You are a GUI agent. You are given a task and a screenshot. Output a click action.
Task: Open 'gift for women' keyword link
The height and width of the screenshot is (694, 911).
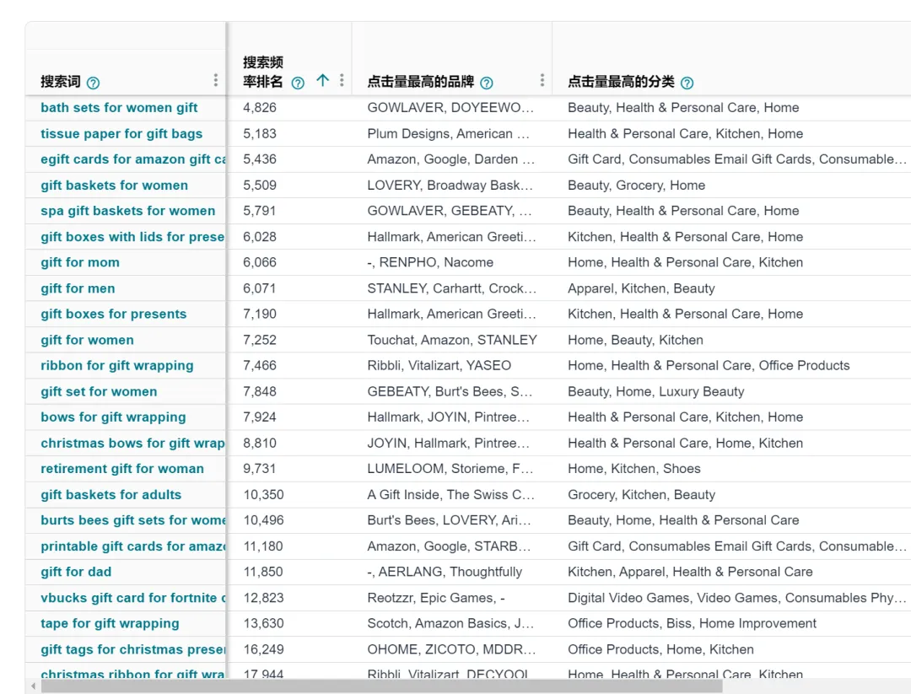[x=87, y=341]
